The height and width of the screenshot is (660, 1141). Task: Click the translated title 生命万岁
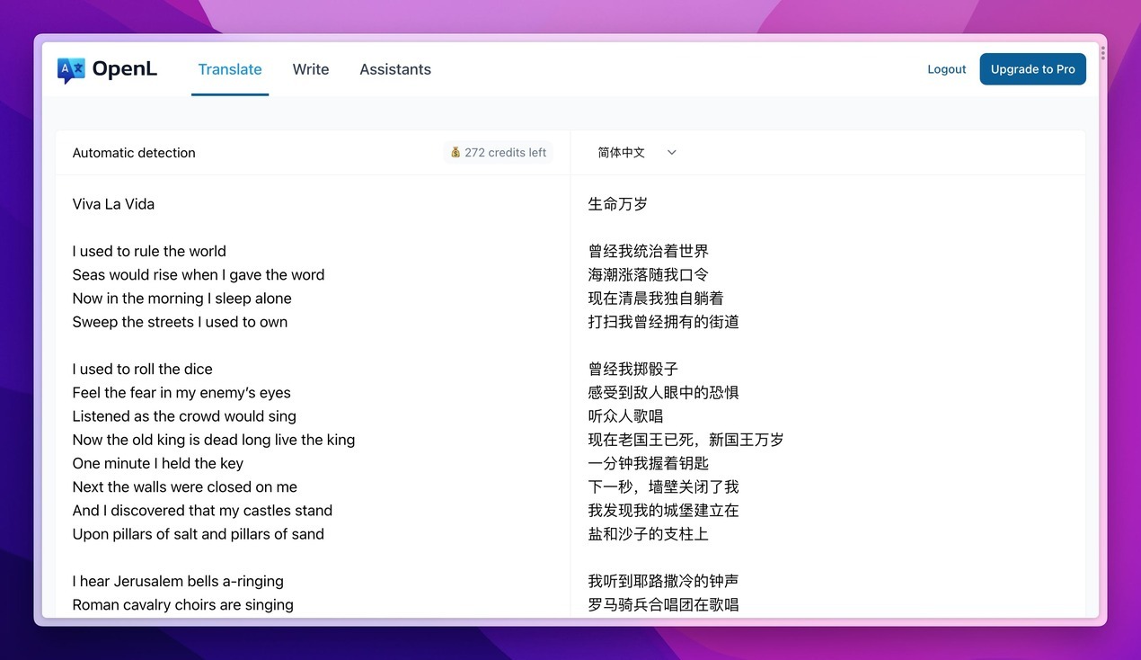point(617,204)
